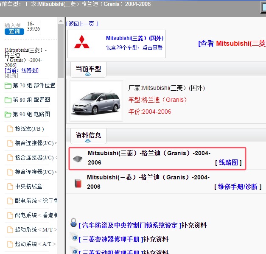Click the sidebar scrollbar up arrow

(61, 21)
